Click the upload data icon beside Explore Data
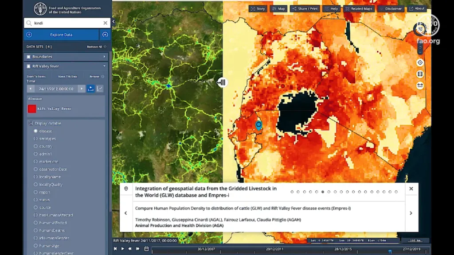The width and height of the screenshot is (454, 255). (x=105, y=35)
